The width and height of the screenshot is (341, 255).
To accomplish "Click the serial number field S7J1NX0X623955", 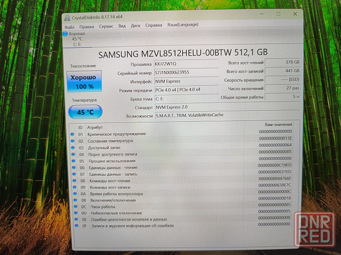I will coord(186,72).
